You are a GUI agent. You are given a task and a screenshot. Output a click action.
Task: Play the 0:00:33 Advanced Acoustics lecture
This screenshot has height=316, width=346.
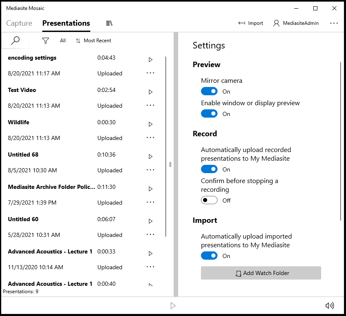click(x=150, y=253)
